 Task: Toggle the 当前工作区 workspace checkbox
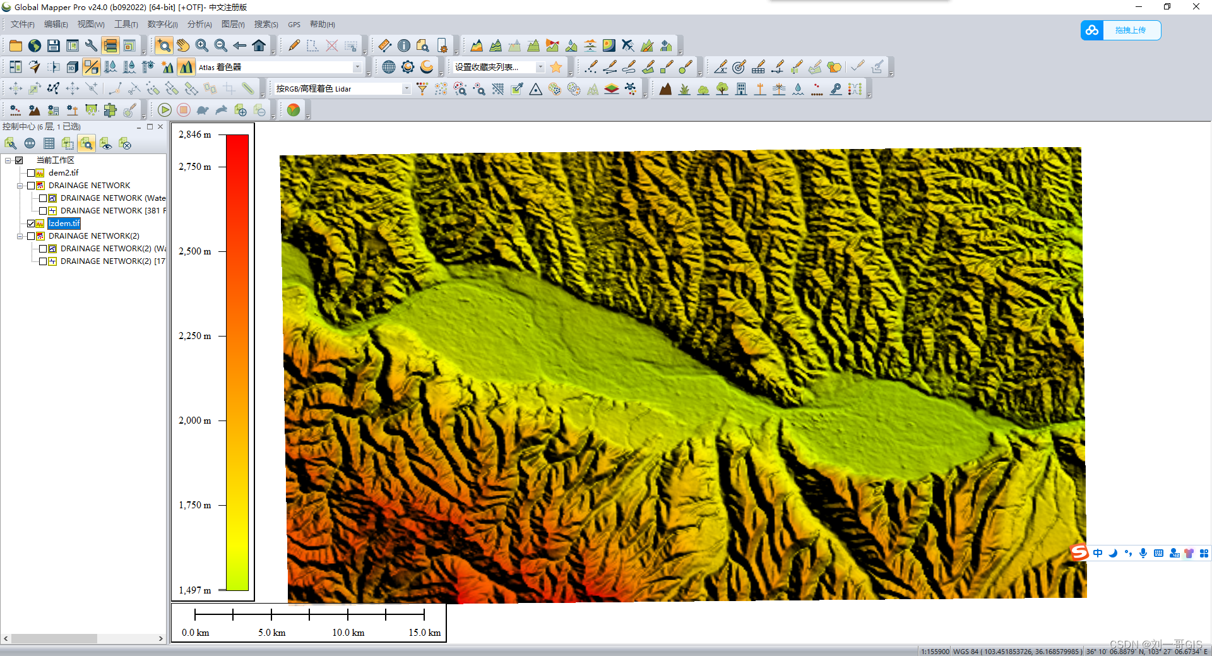[x=19, y=160]
